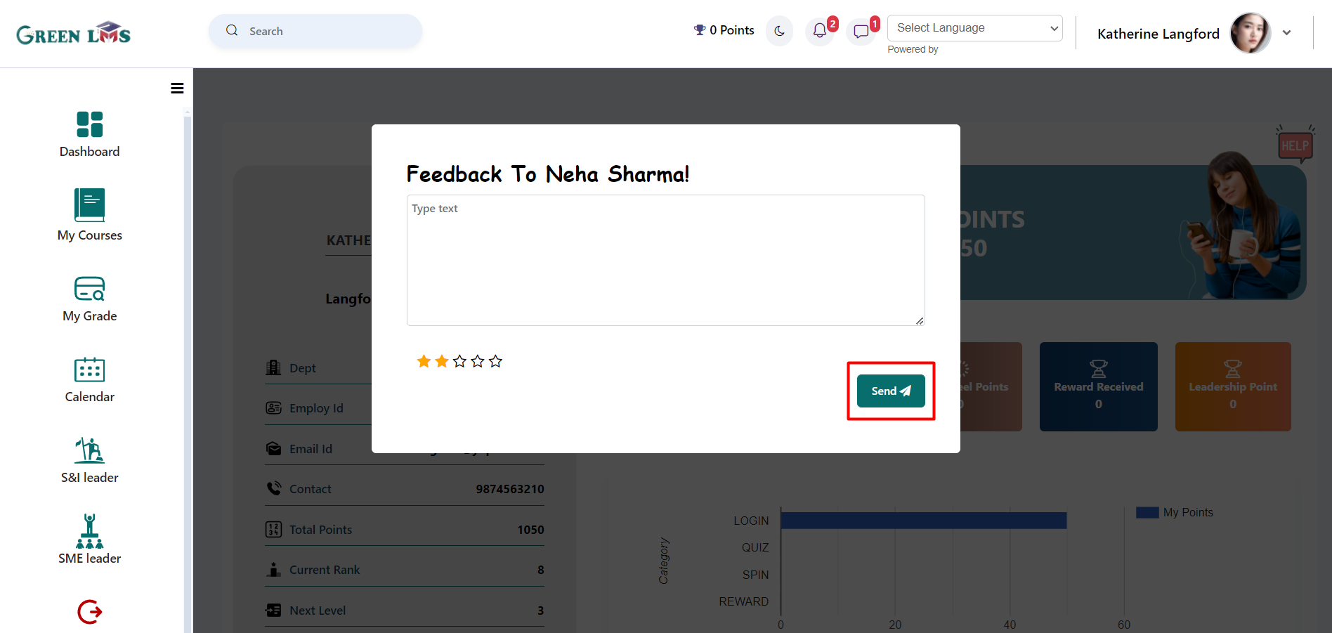Focus the Search input field

(x=315, y=31)
